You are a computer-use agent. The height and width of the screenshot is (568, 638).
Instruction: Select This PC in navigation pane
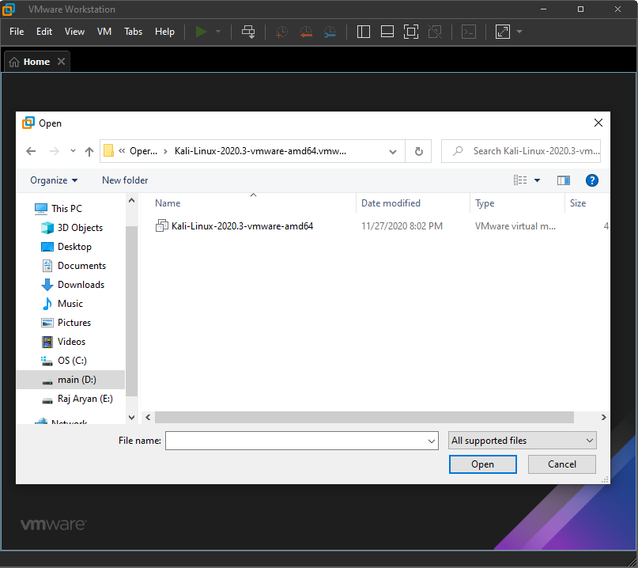coord(66,209)
